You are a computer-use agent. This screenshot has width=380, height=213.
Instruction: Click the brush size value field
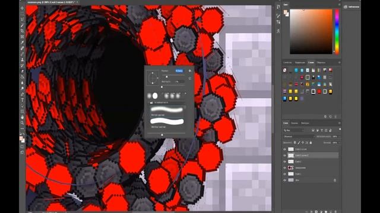coord(179,71)
